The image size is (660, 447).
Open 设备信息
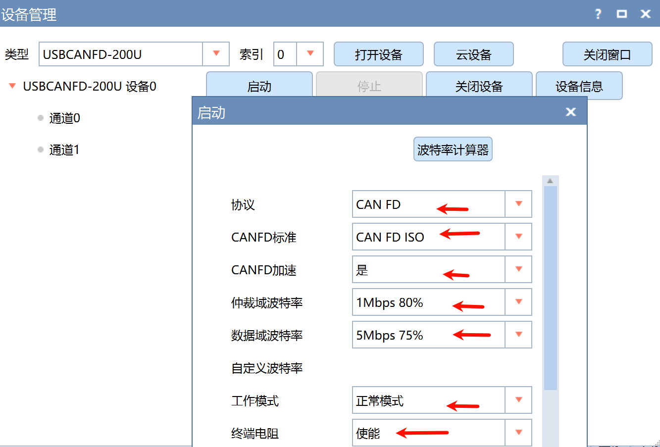point(579,85)
